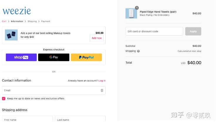216x124 pixels.
Task: Click the shipping help question mark icon
Action: click(139, 51)
